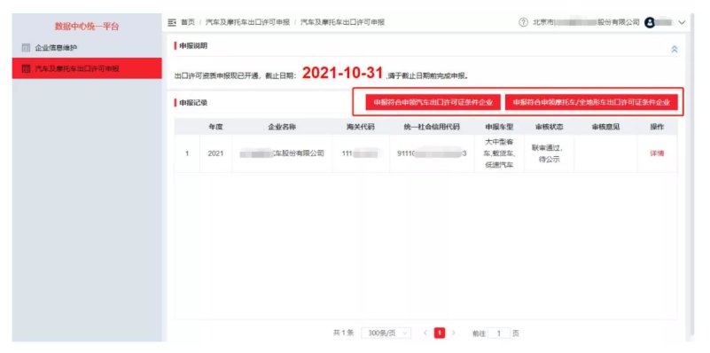The height and width of the screenshot is (353, 710).
Task: Open 详情 for the 2021 record
Action: [657, 153]
